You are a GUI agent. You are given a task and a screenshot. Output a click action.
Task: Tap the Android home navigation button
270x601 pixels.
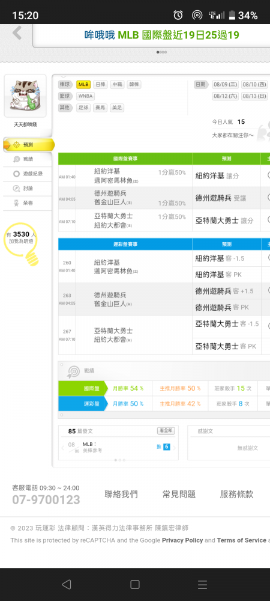(x=134, y=585)
